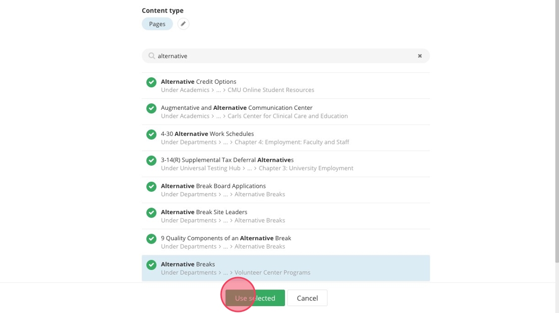
Task: Clear the search field with the X icon
Action: tap(420, 56)
